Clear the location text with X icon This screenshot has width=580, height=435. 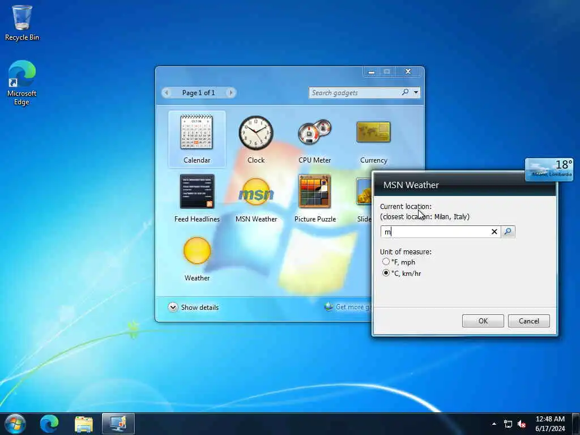coord(494,232)
